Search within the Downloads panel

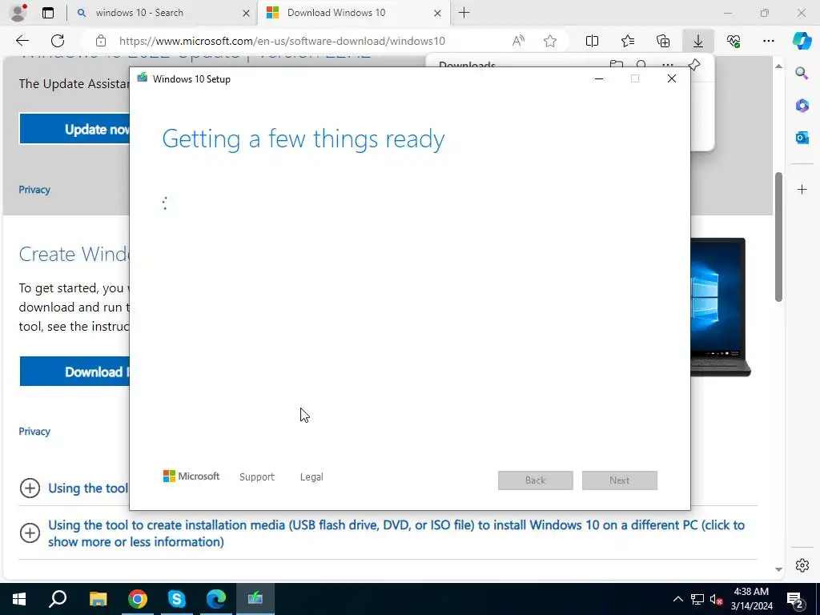coord(641,64)
